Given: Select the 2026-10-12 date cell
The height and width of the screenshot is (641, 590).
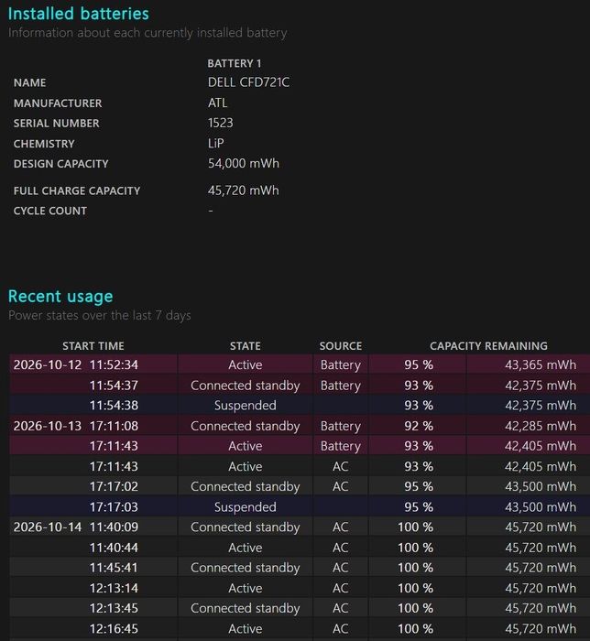Looking at the screenshot, I should tap(48, 364).
